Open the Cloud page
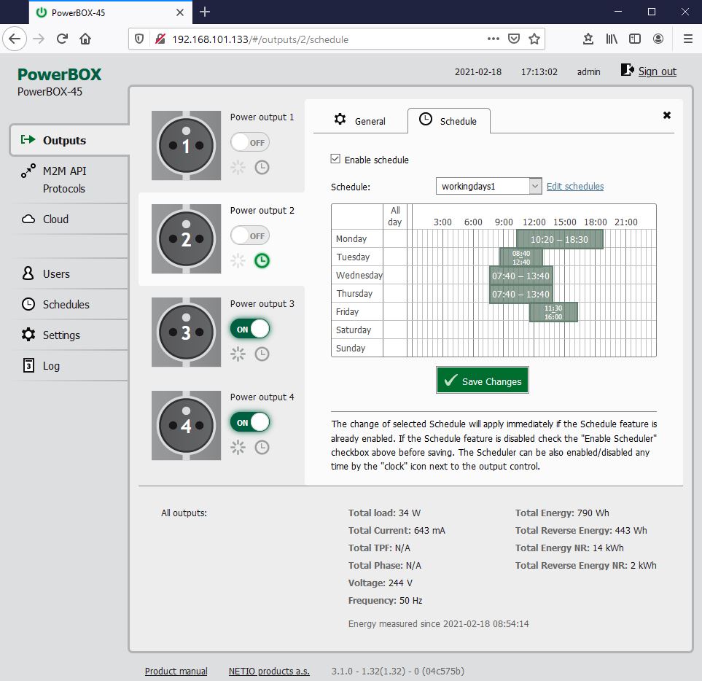Viewport: 702px width, 681px height. [x=69, y=219]
